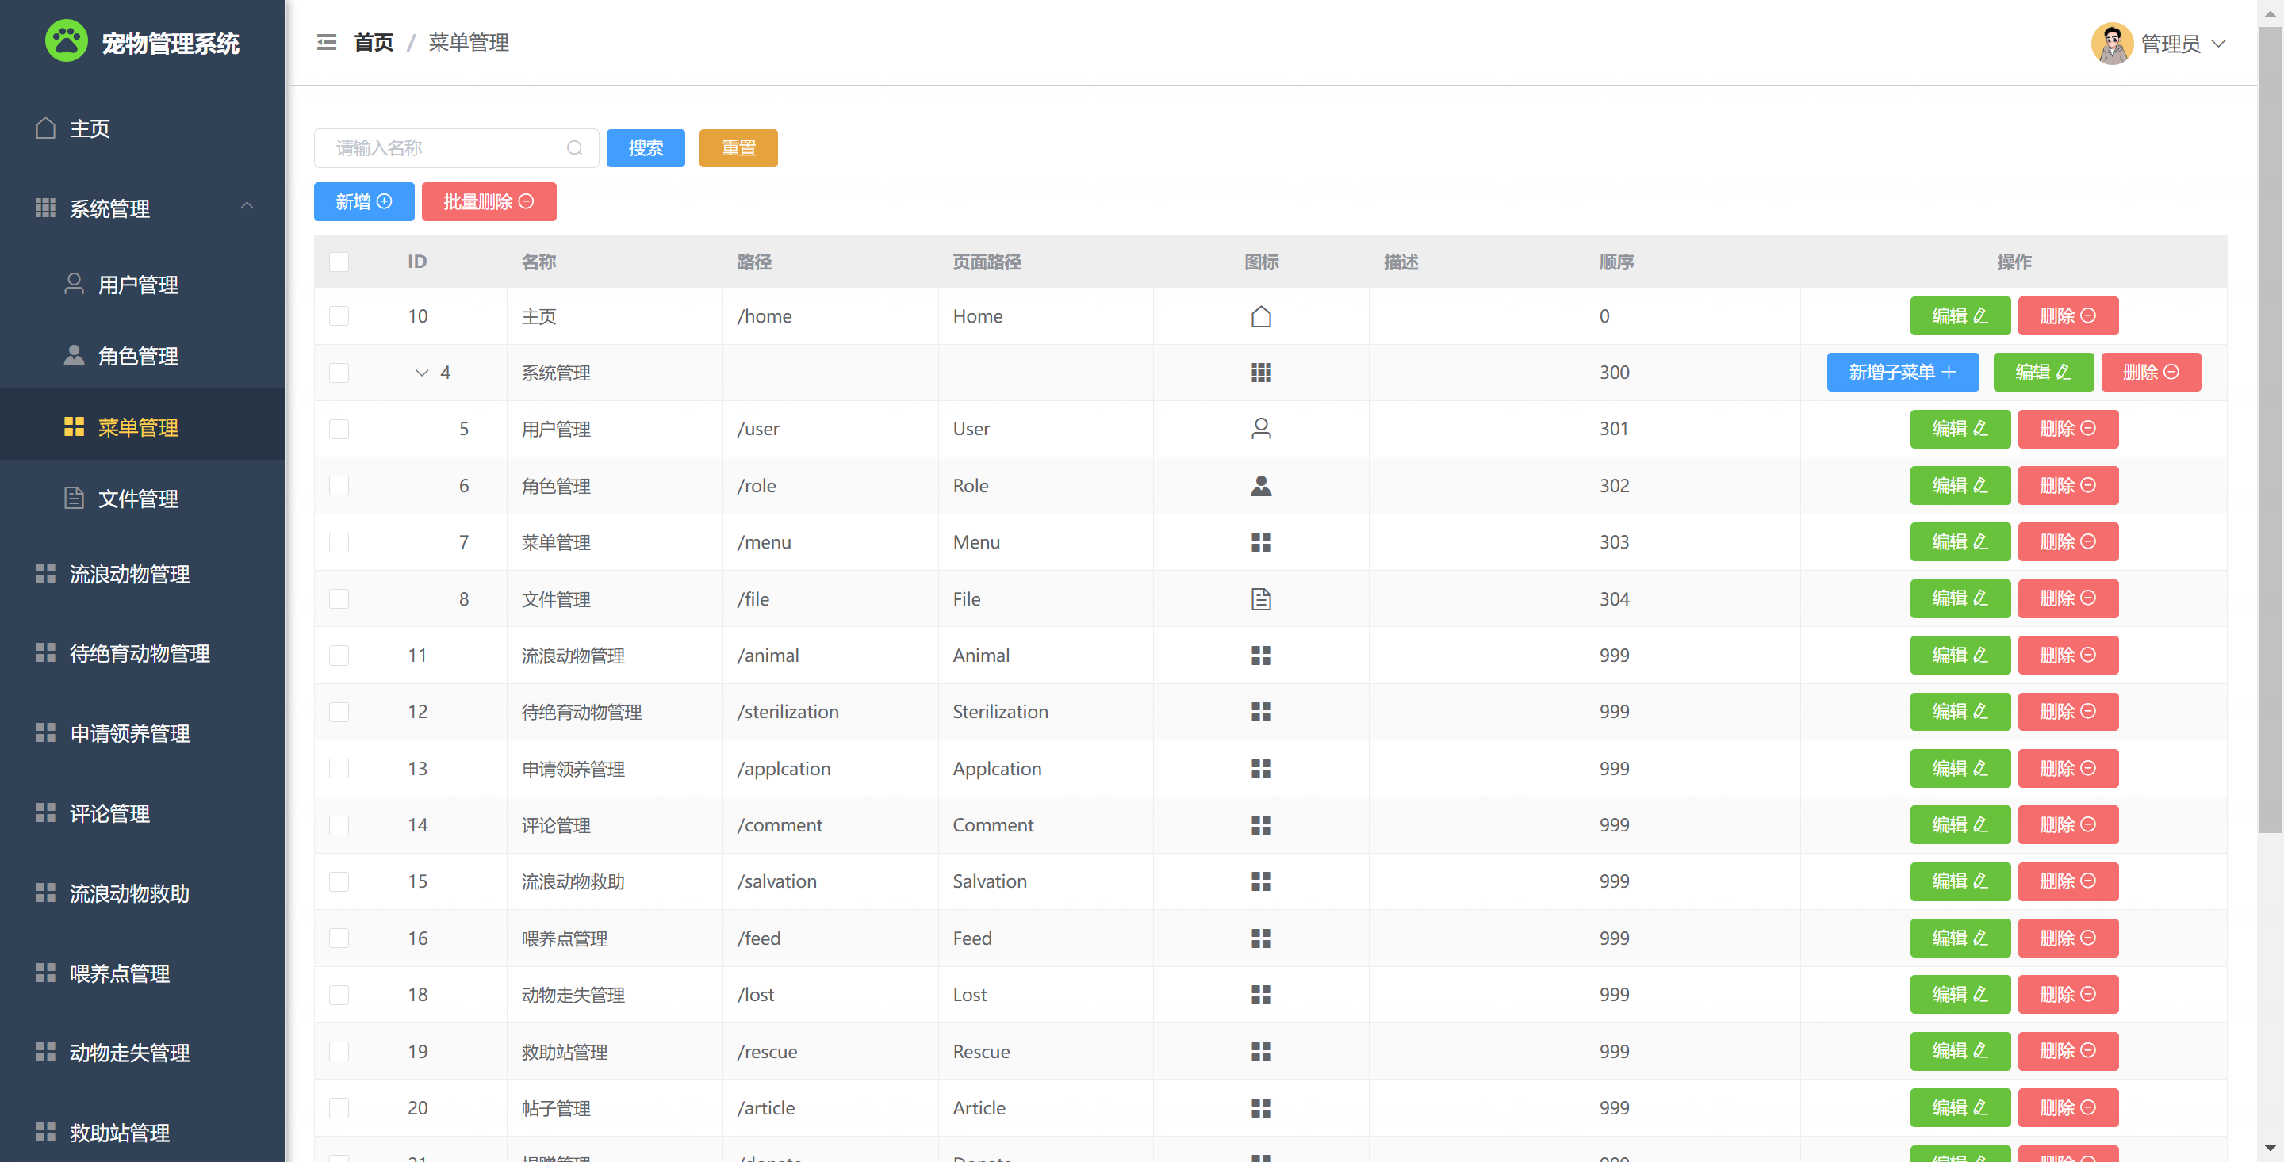Image resolution: width=2284 pixels, height=1162 pixels.
Task: Check the checkbox for 流浪动物管理 row
Action: coord(339,656)
